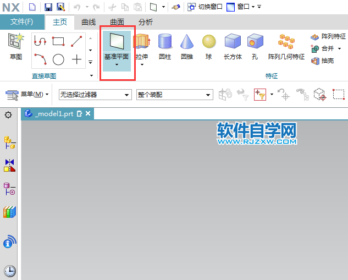Open the 草图 (Sketch) tool
Image resolution: width=348 pixels, height=280 pixels.
pyautogui.click(x=16, y=47)
